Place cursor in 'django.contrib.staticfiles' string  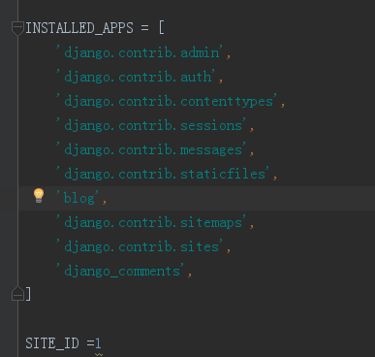coord(163,174)
